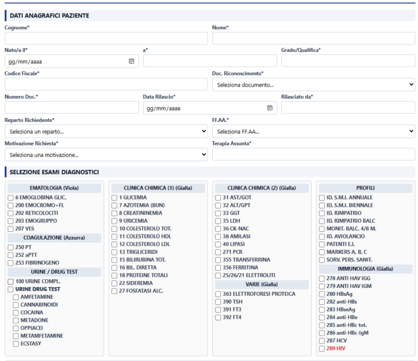Check the 287 HCV immunology checkbox
Image resolution: width=418 pixels, height=361 pixels.
322,341
